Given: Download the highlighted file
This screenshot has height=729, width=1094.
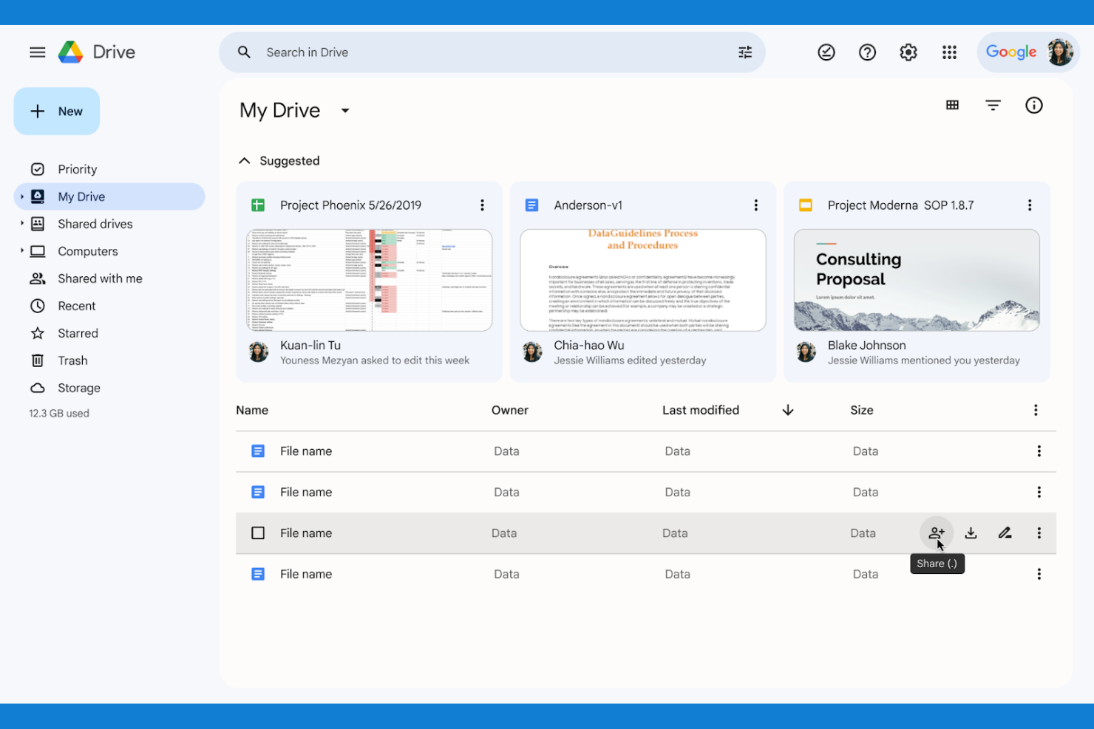Looking at the screenshot, I should 970,533.
